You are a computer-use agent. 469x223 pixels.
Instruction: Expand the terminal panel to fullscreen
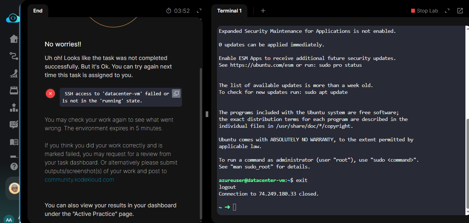tap(447, 11)
